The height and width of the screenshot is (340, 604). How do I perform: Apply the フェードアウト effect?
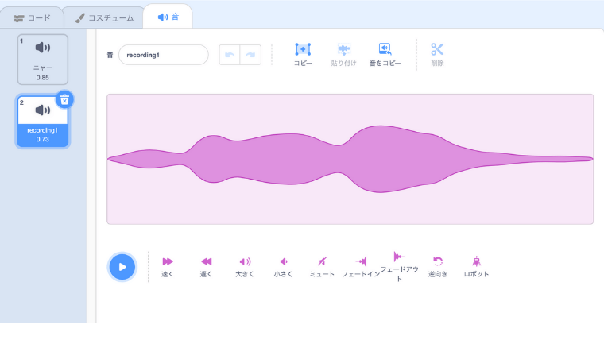(x=399, y=266)
